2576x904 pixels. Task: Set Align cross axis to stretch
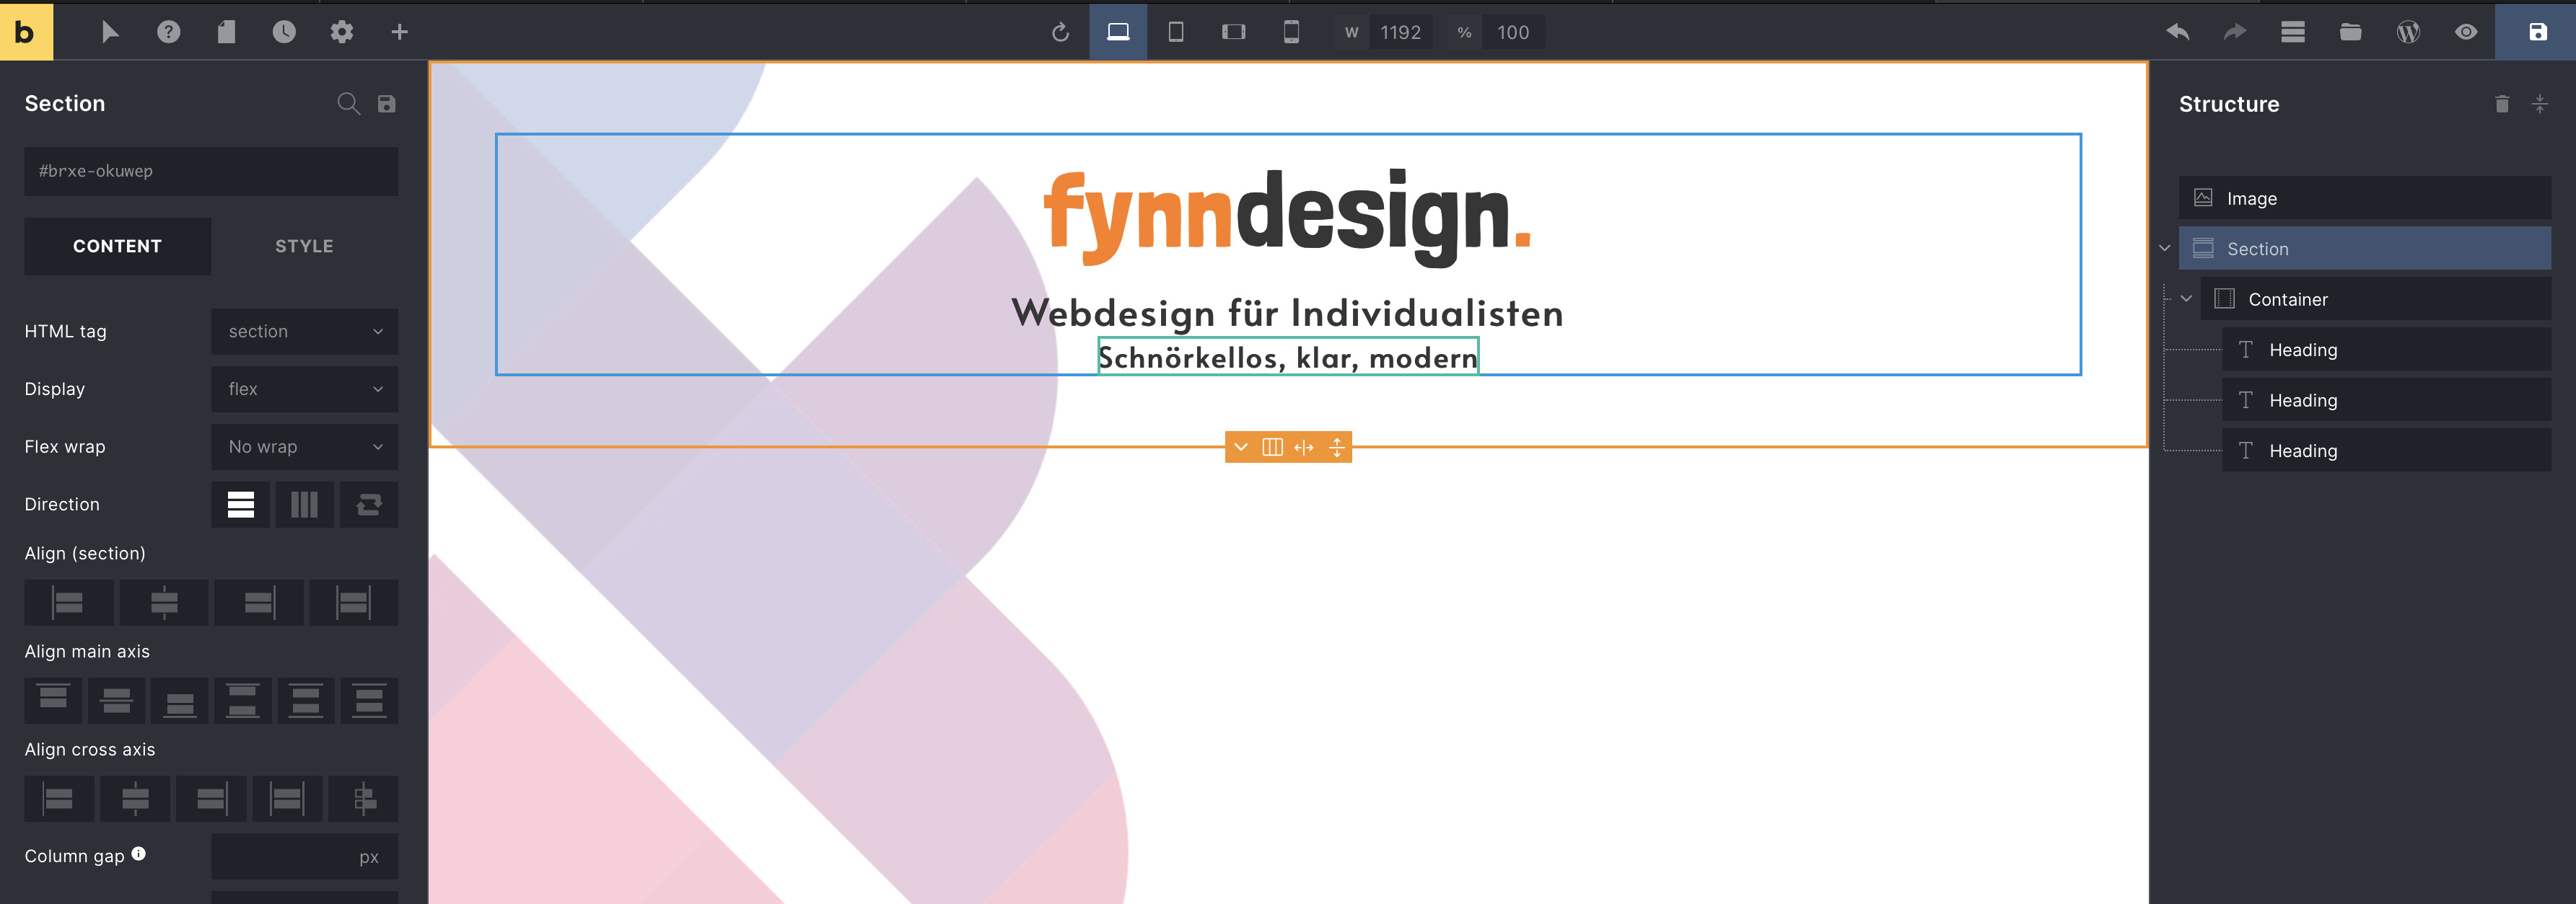point(287,798)
